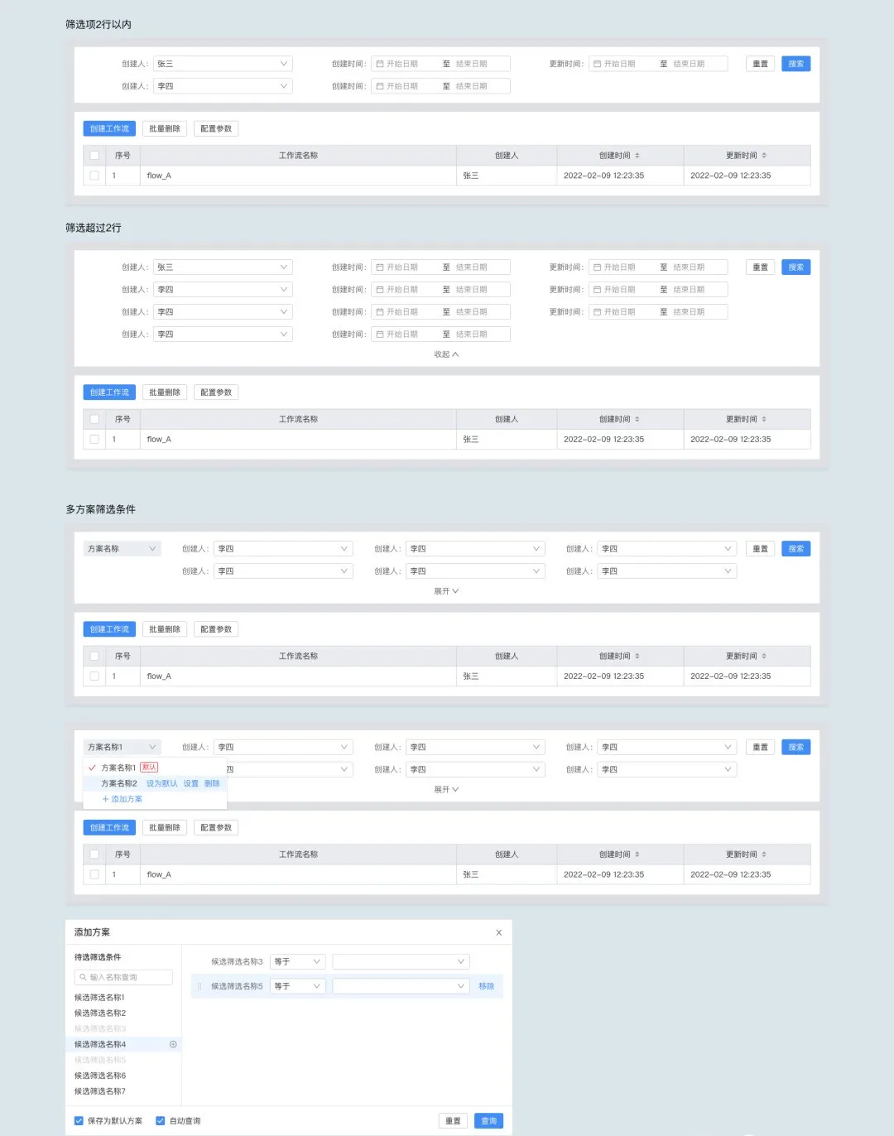Viewport: 894px width, 1136px height.
Task: Close the 添加方案 dialog with X
Action: click(499, 932)
